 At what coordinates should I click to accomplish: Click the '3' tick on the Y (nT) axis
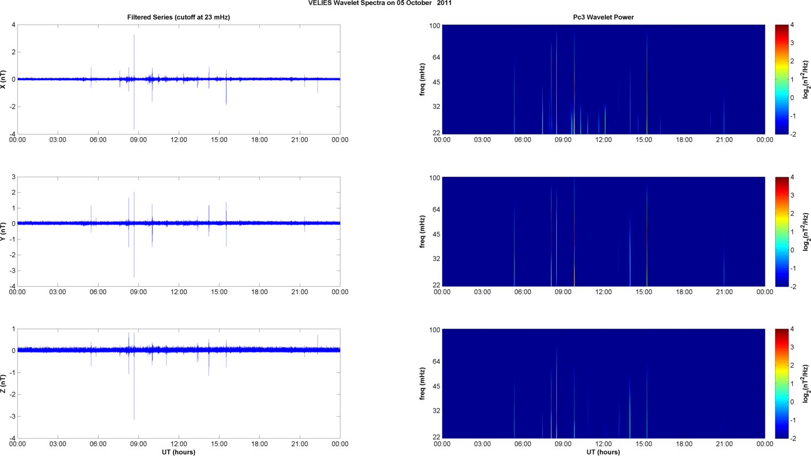pos(13,177)
